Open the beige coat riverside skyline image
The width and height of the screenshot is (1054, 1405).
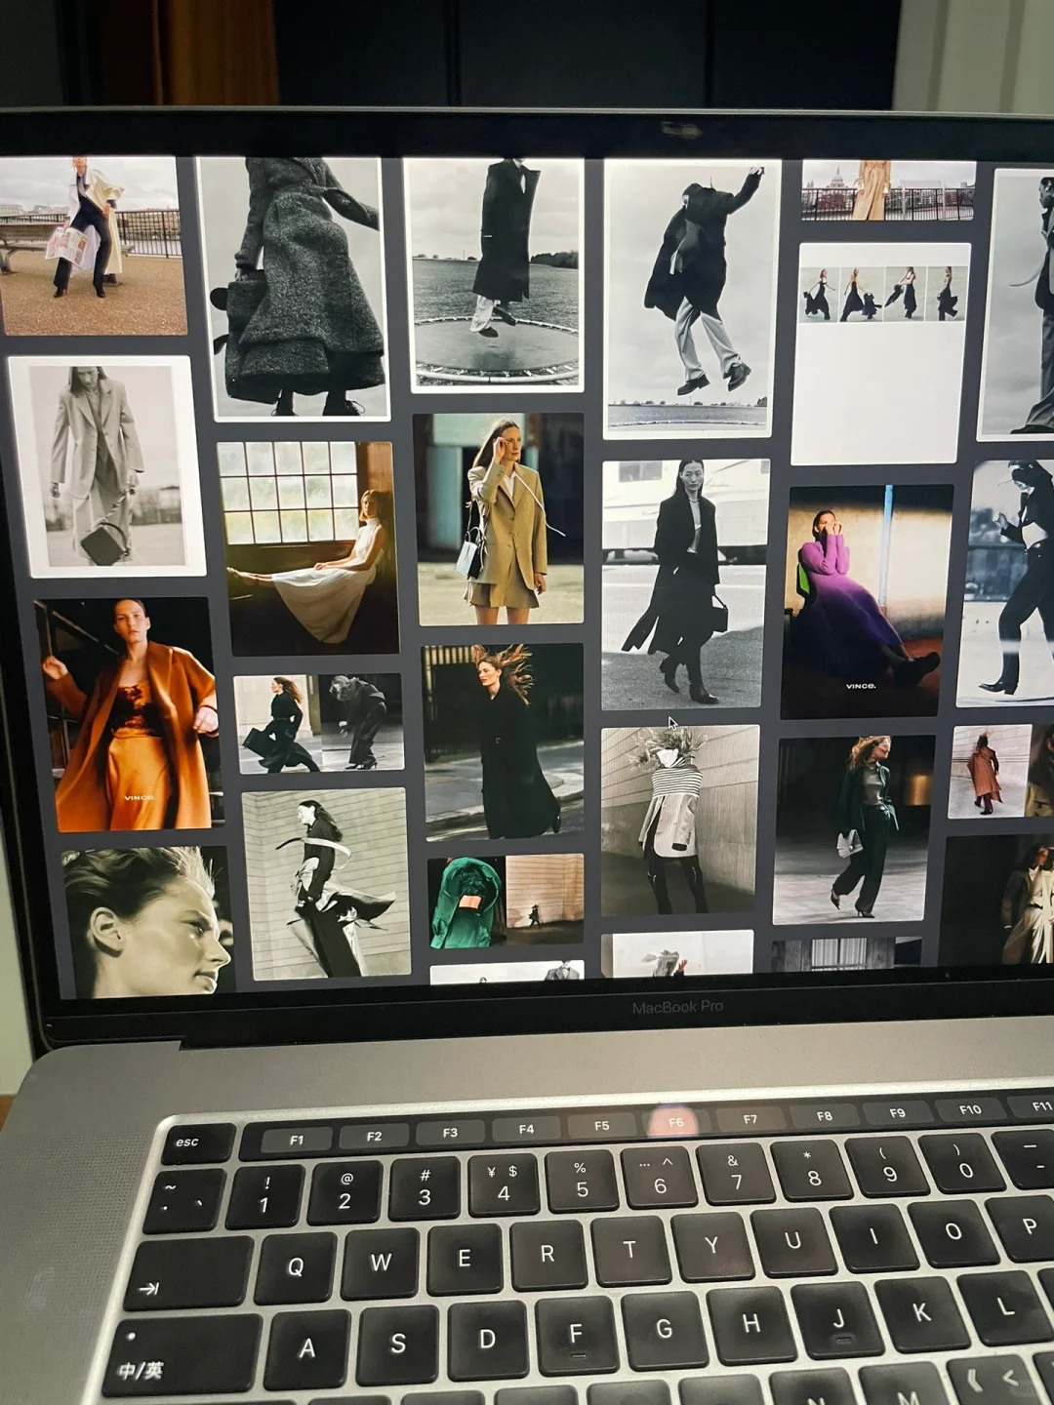pyautogui.click(x=888, y=191)
